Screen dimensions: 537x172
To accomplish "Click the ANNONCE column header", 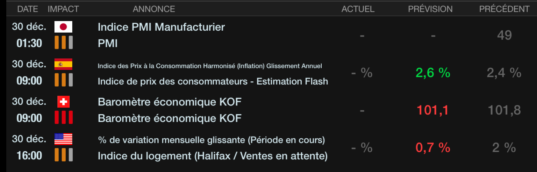I will 154,9.
